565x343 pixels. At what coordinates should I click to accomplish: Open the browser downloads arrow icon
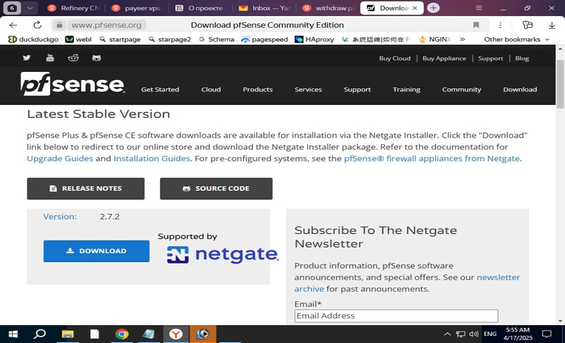[x=553, y=25]
